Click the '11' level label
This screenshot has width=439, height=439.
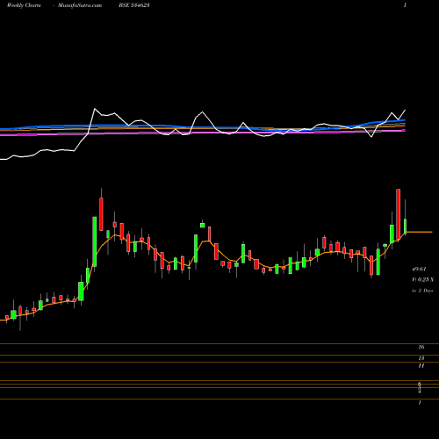click(421, 366)
